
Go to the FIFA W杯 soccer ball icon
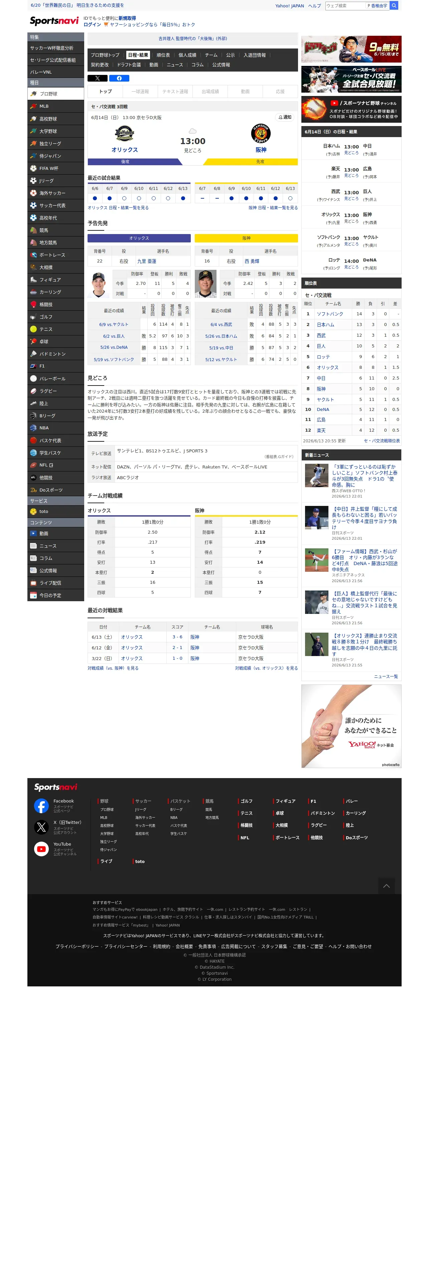pos(33,168)
